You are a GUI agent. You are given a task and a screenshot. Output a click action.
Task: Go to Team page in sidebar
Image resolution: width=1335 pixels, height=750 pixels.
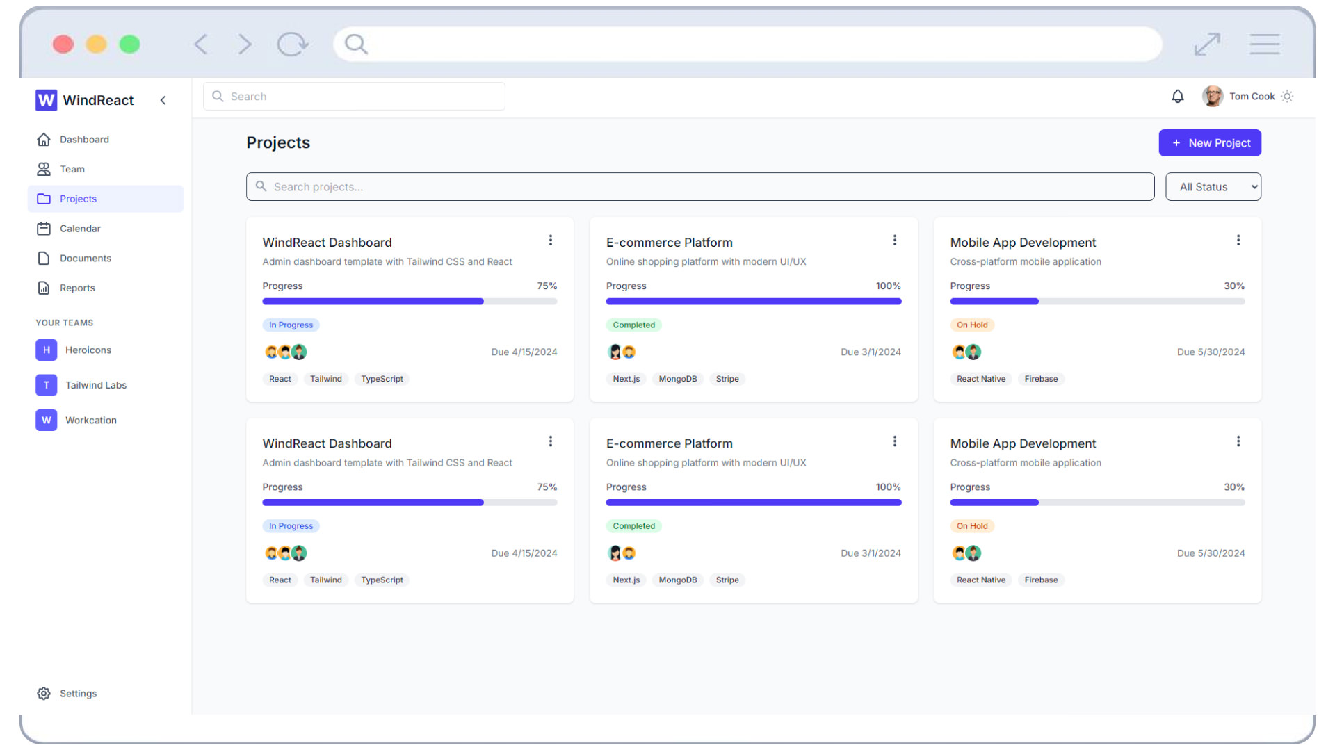tap(105, 169)
